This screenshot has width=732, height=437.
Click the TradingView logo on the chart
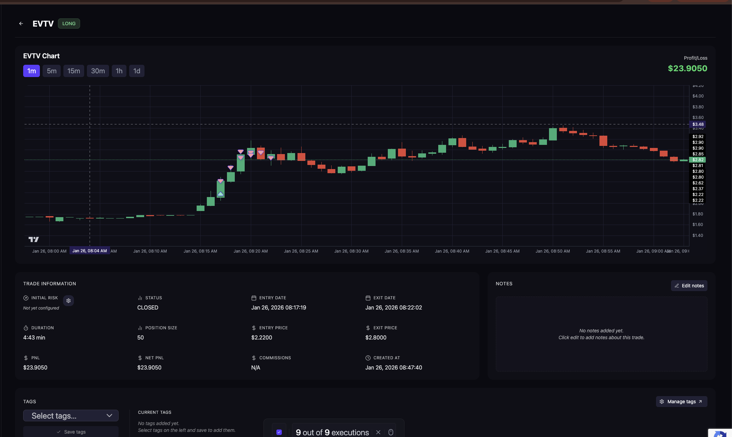click(33, 239)
